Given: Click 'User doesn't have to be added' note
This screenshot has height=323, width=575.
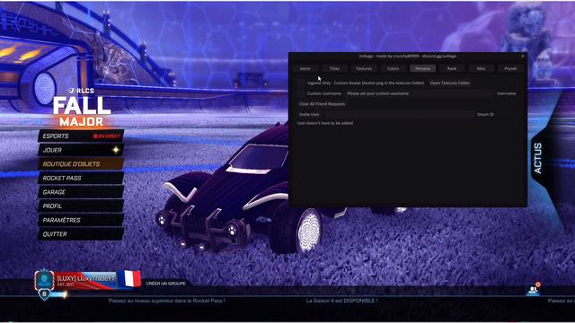Looking at the screenshot, I should pos(325,123).
